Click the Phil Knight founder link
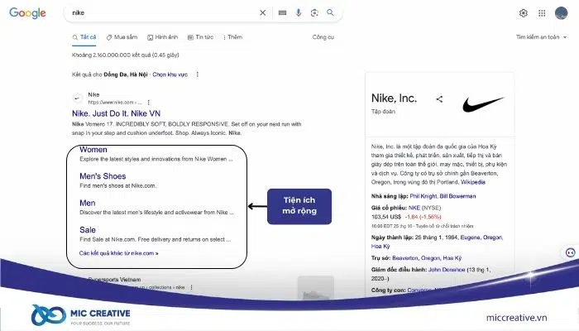 pyautogui.click(x=423, y=196)
